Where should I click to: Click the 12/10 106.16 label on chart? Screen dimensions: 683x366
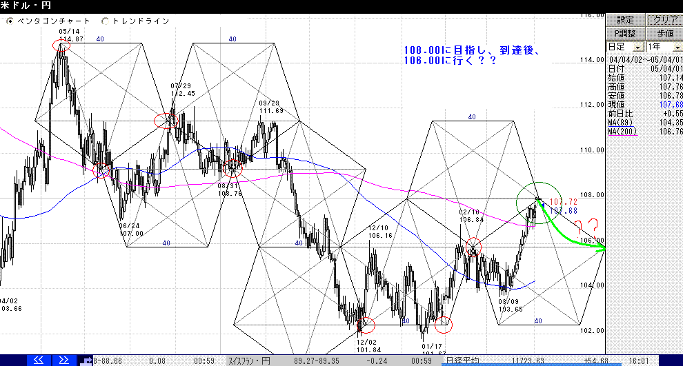tap(380, 232)
